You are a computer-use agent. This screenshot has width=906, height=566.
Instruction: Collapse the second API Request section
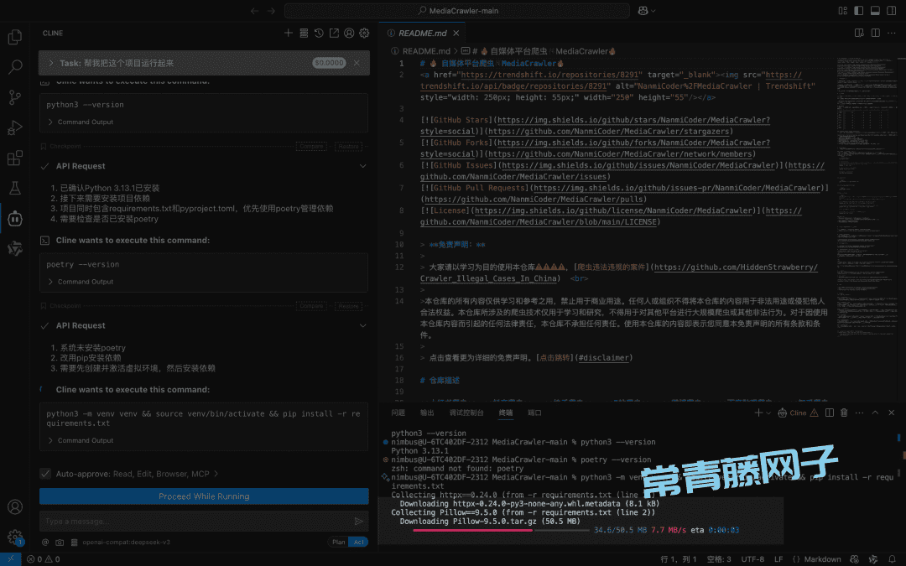click(362, 325)
